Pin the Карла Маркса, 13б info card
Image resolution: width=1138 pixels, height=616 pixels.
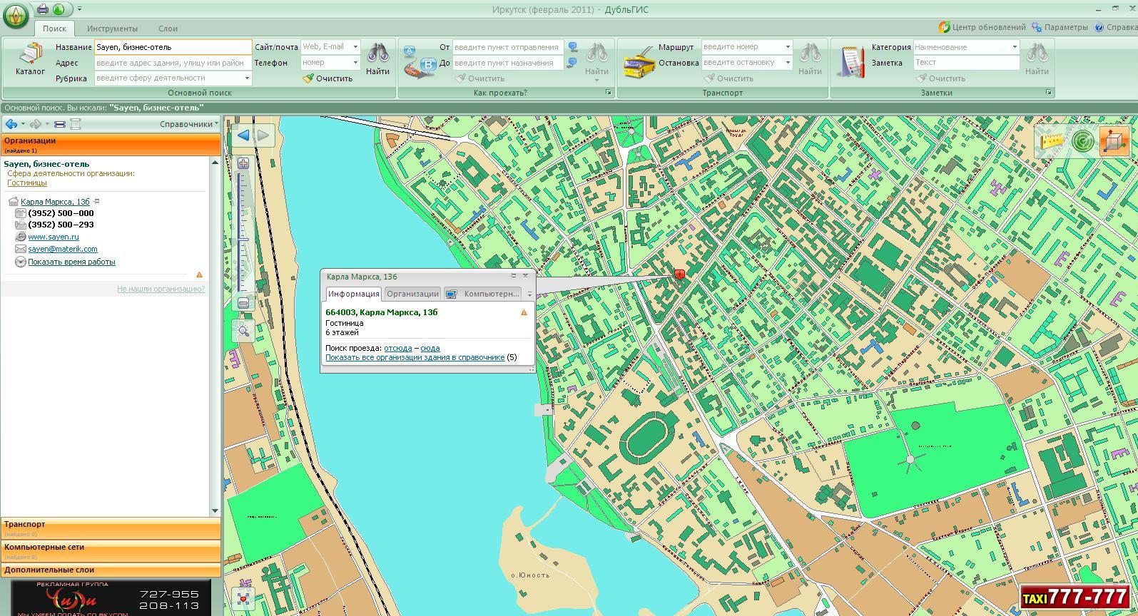coord(513,276)
